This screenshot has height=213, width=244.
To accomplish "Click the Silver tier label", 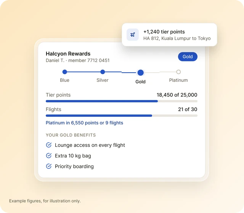I will [103, 80].
